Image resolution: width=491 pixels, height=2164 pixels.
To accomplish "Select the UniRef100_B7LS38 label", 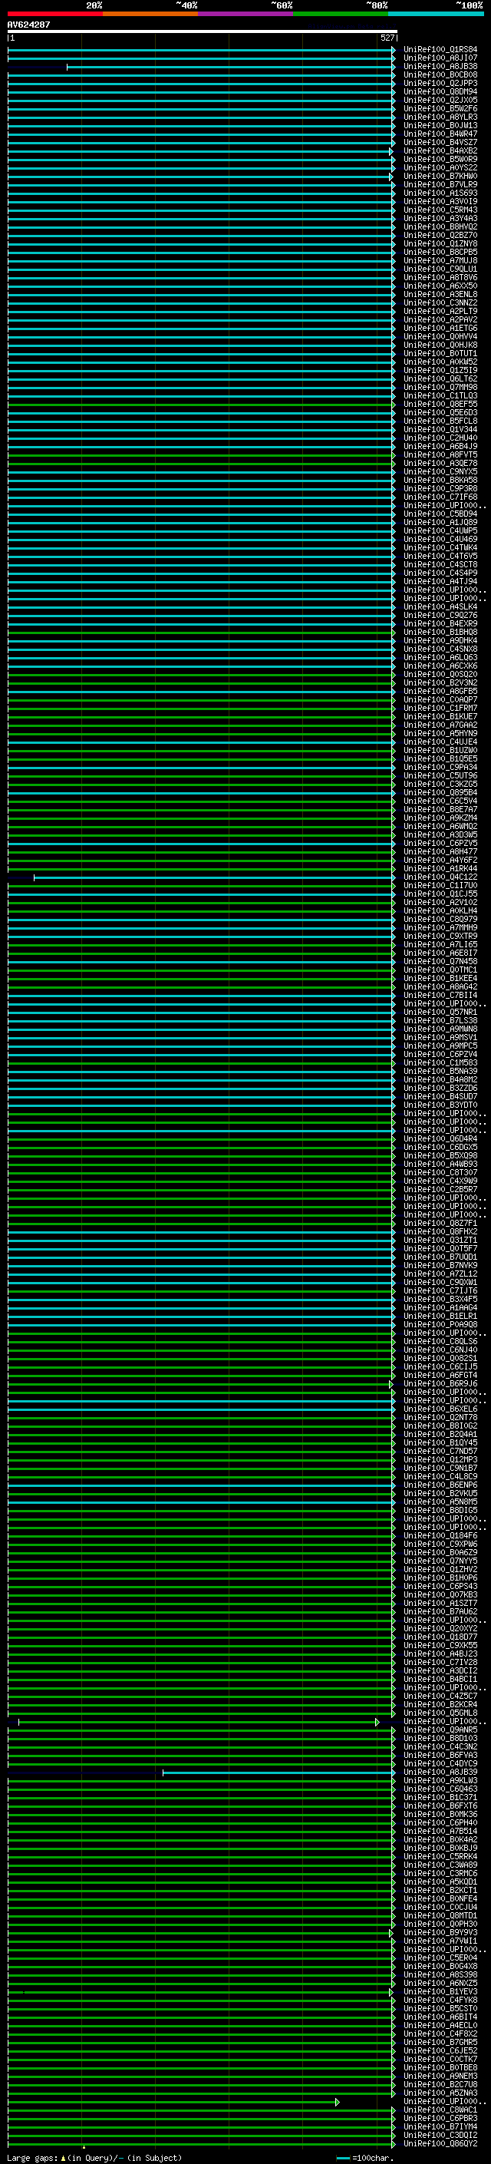I will tap(440, 1021).
